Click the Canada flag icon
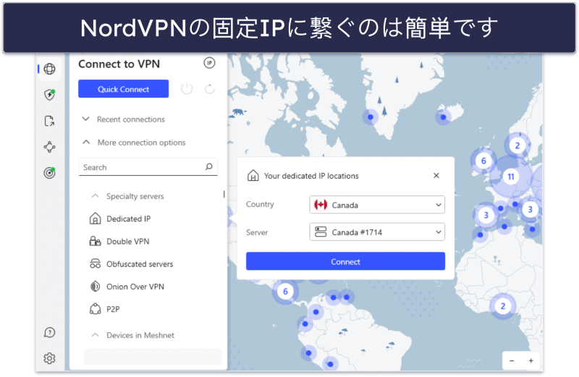579x377 pixels. tap(321, 205)
